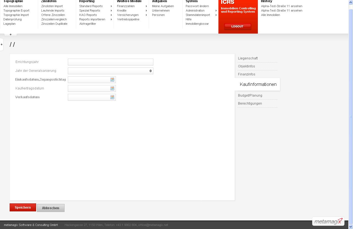Open Personen under Aufgaben
Screen dimensions: 353x229
(158, 15)
